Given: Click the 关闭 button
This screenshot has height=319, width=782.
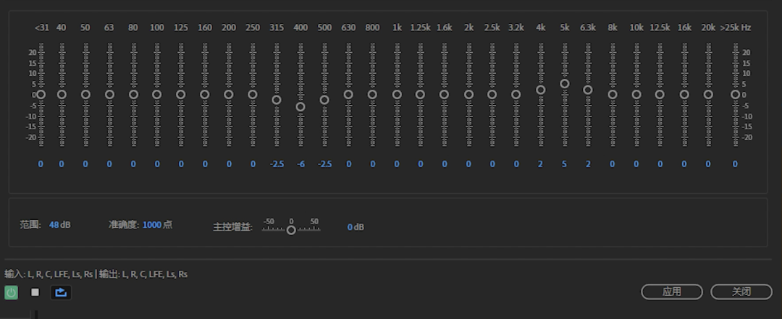Looking at the screenshot, I should click(741, 292).
